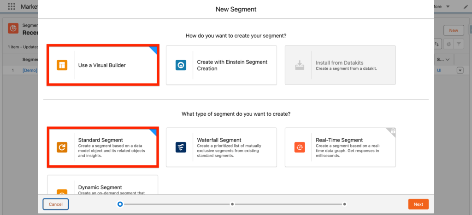
Task: Click the list view chart icon
Action: (448, 44)
